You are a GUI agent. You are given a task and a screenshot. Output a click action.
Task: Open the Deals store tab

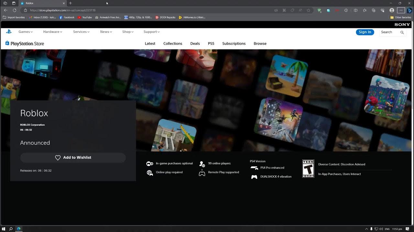pyautogui.click(x=195, y=43)
